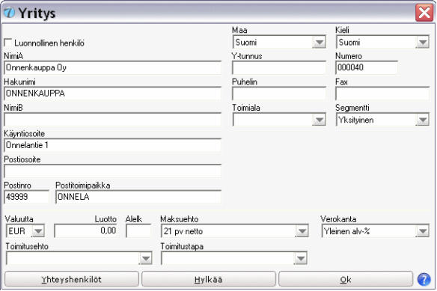The image size is (437, 291).
Task: Click the Yhteyshenkilöt button
Action: (x=71, y=279)
